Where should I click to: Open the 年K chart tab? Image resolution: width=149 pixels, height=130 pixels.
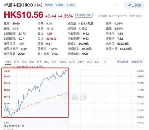(54, 62)
